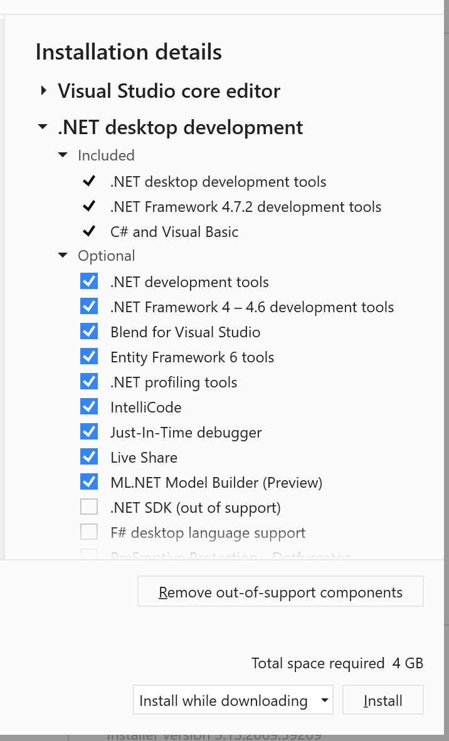Click the Included group label
The width and height of the screenshot is (449, 741).
tap(106, 155)
